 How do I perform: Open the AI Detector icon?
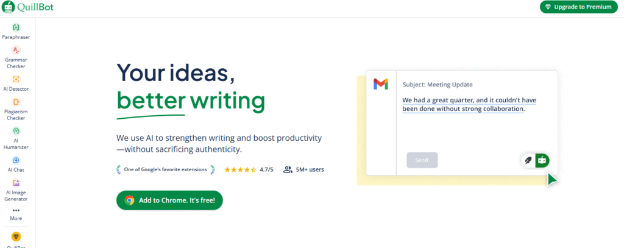[x=16, y=79]
